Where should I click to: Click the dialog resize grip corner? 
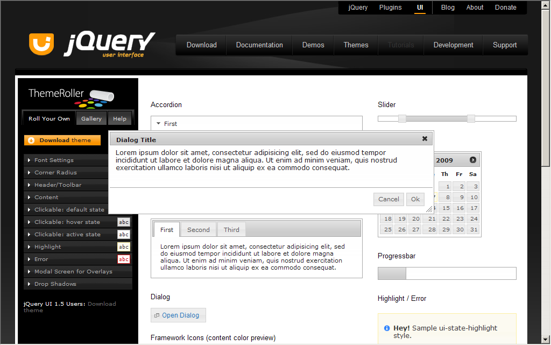click(x=429, y=209)
